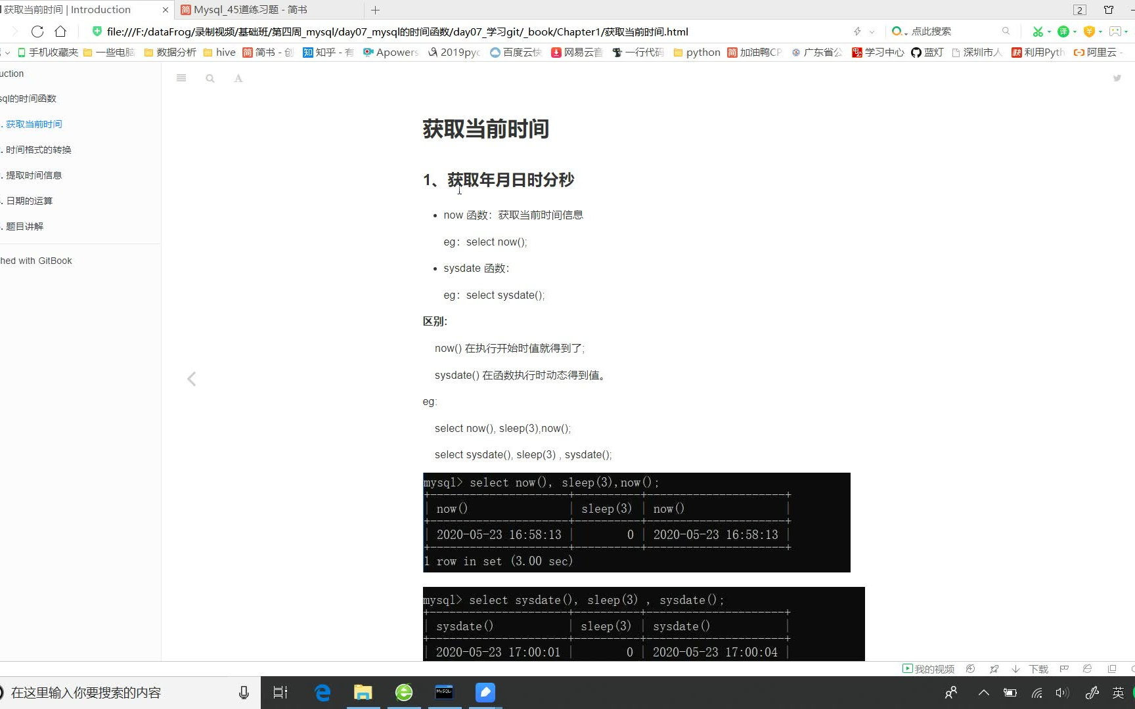Click the green site security shield icon
1135x709 pixels.
point(97,31)
